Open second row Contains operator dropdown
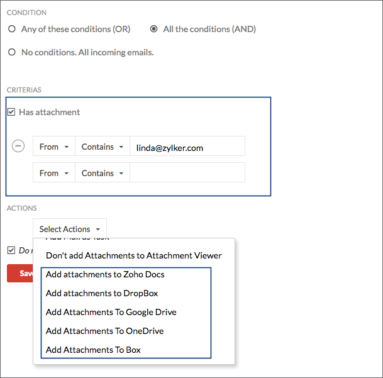This screenshot has width=383, height=378. [x=102, y=173]
